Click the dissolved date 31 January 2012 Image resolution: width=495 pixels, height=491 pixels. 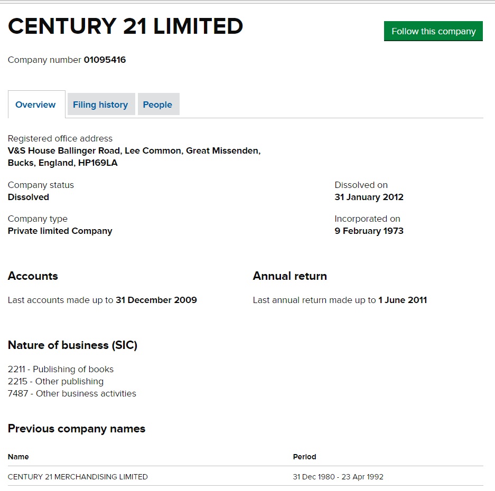(x=369, y=197)
